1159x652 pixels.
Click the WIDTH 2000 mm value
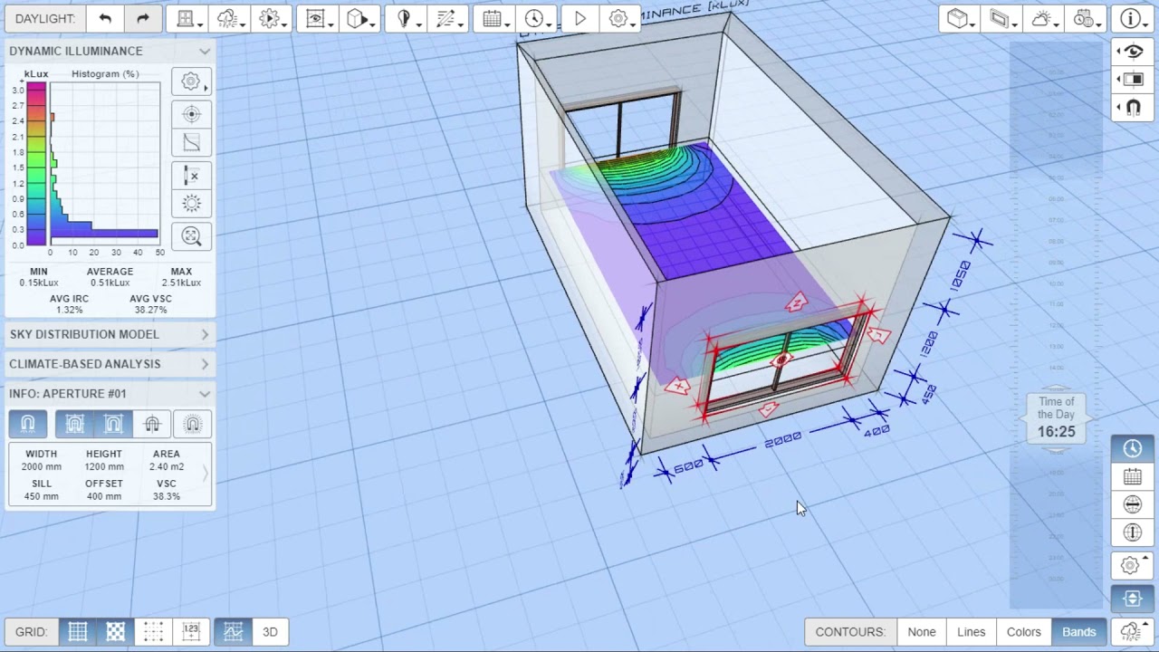tap(41, 466)
